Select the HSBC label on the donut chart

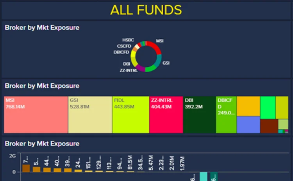[128, 40]
